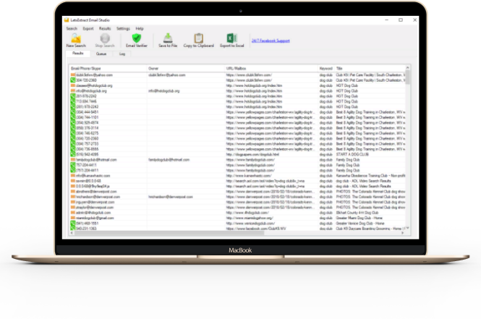Open the Help menu
The image size is (481, 319).
coord(140,28)
